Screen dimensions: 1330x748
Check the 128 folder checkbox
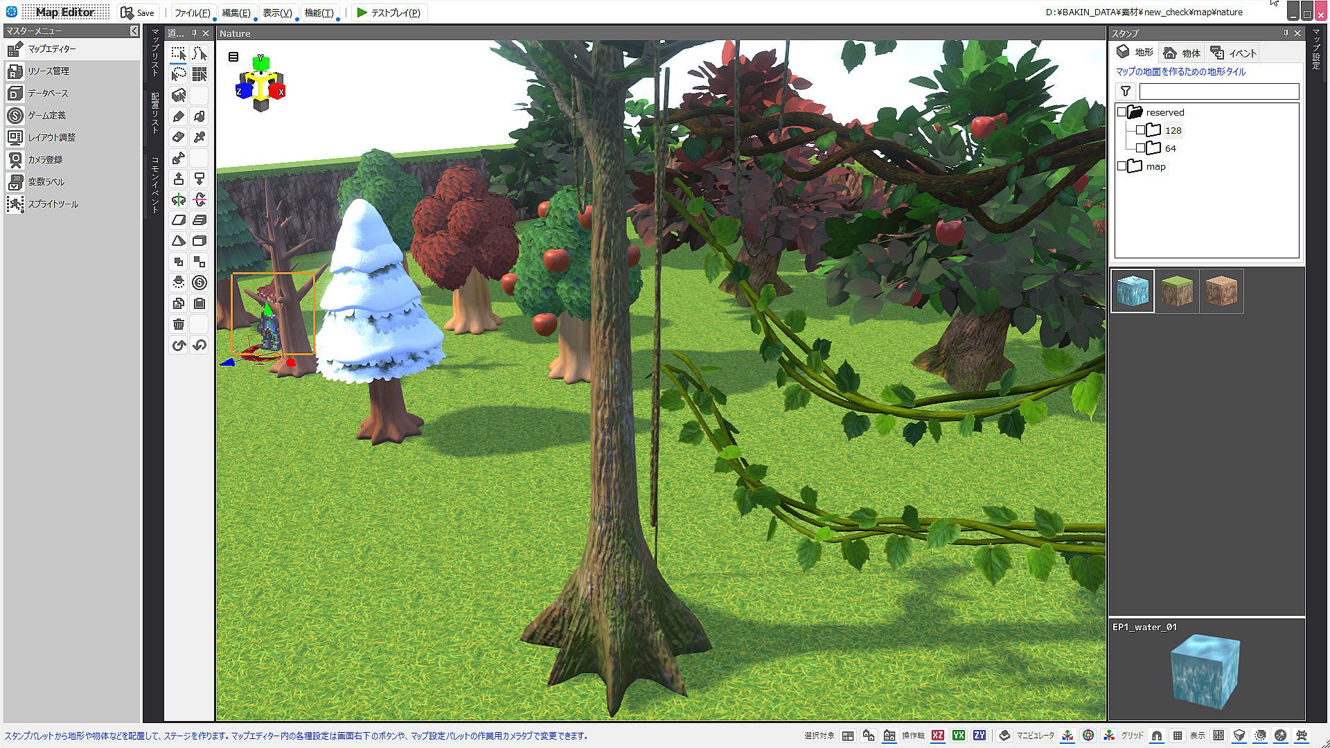coord(1140,130)
